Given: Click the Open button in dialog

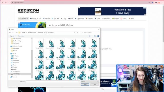Looking at the screenshot, I should point(85,85).
